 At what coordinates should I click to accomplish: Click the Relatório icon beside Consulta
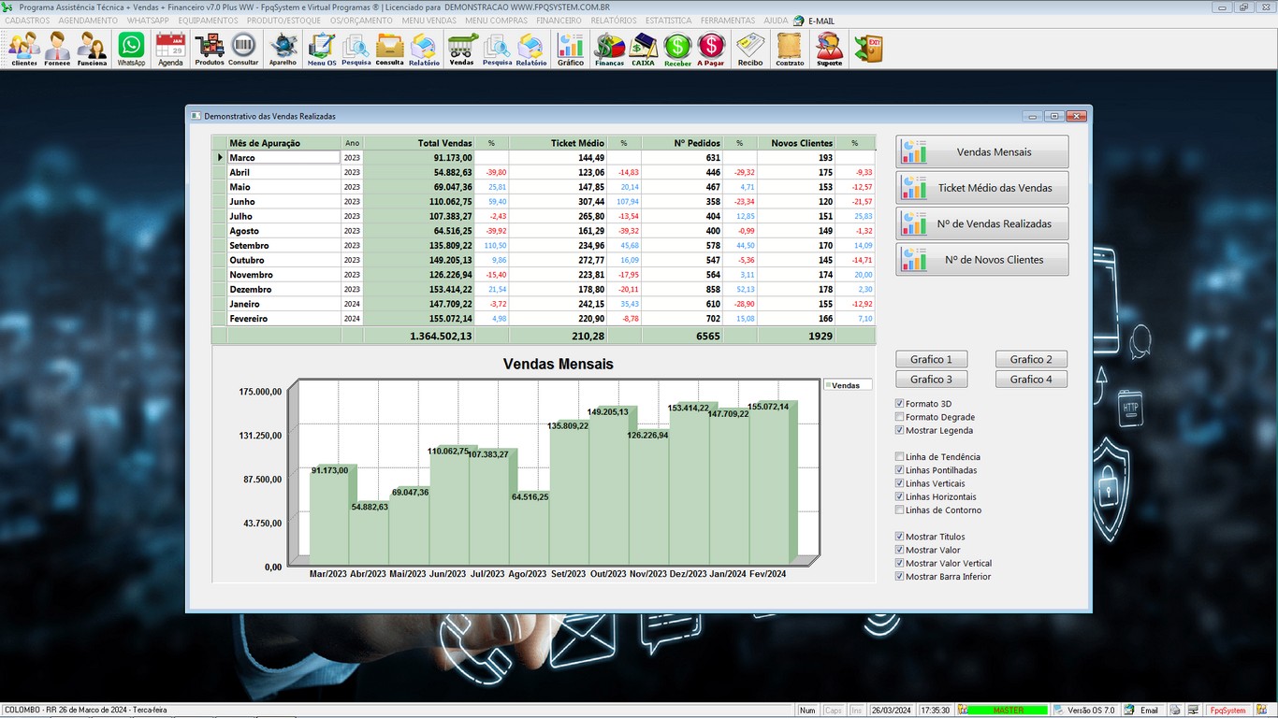click(424, 49)
